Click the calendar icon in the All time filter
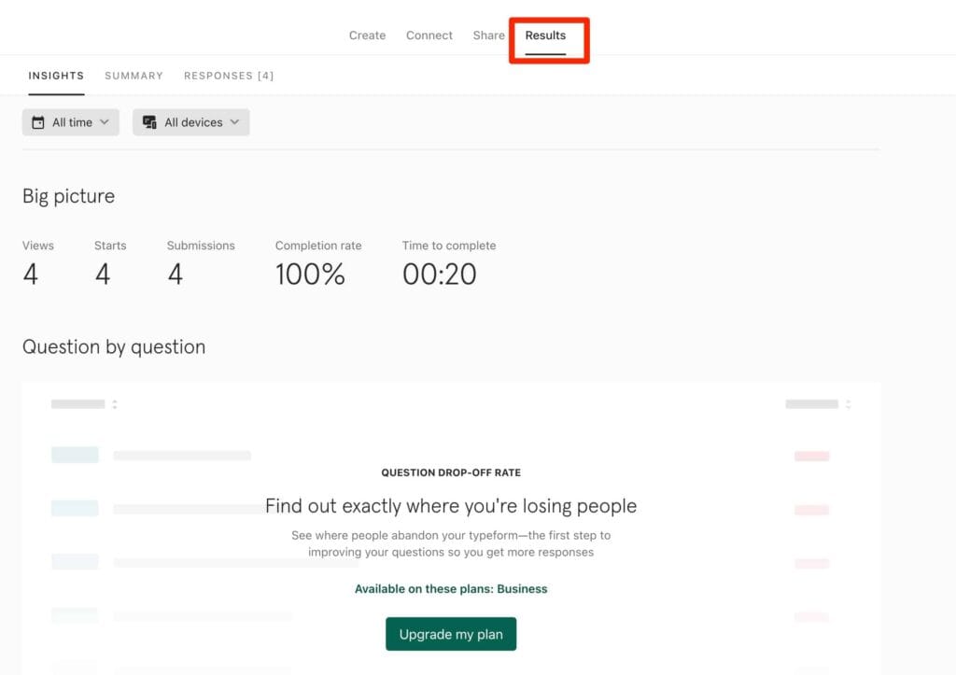The width and height of the screenshot is (956, 675). (x=37, y=121)
